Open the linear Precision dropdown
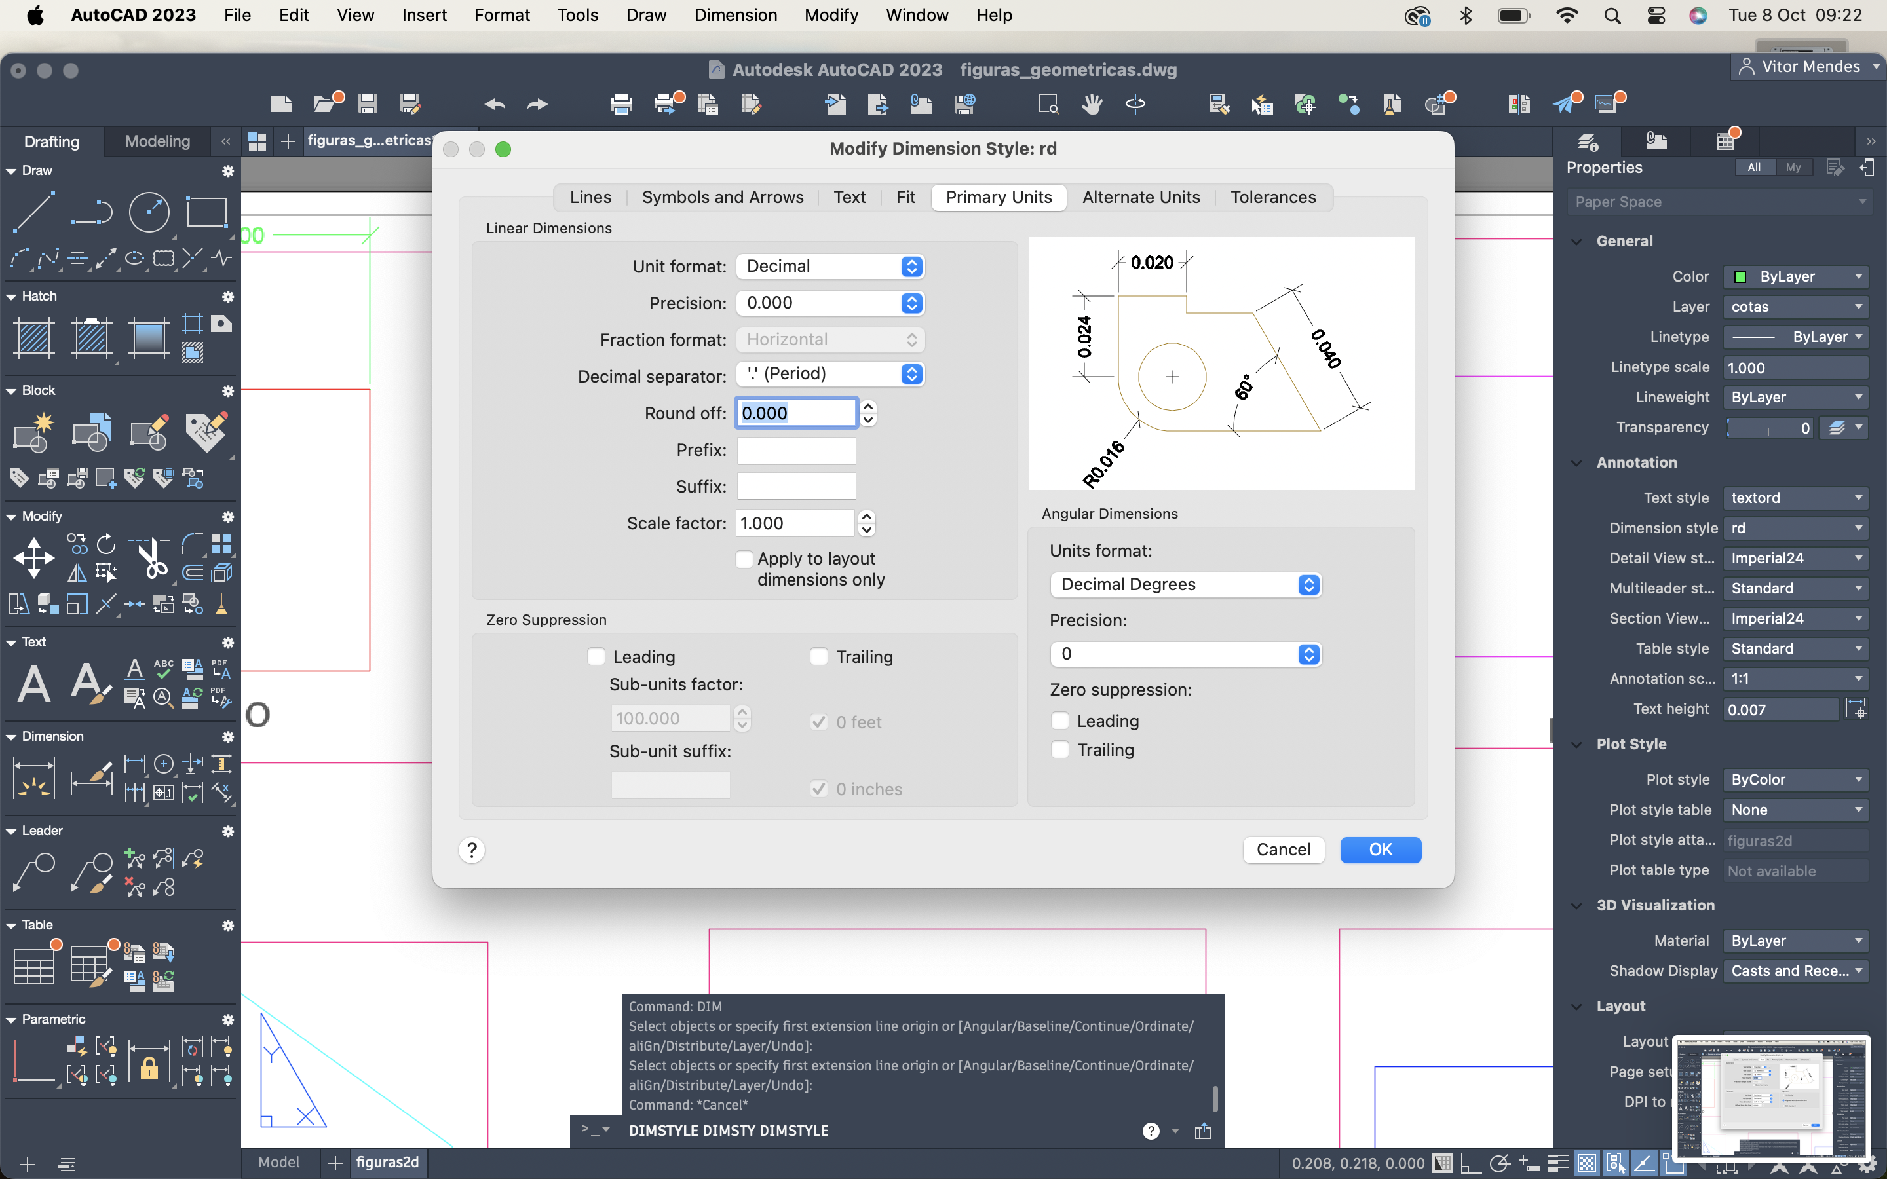 tap(830, 303)
